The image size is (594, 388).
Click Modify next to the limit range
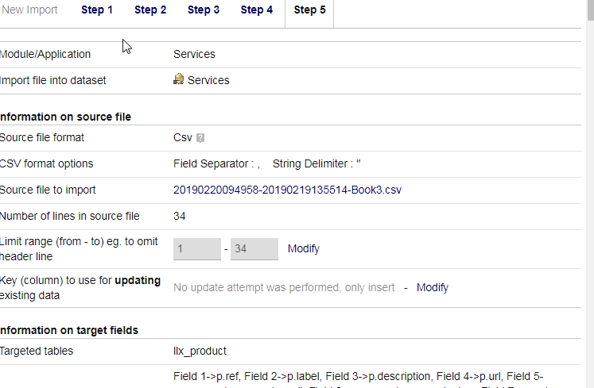(304, 248)
